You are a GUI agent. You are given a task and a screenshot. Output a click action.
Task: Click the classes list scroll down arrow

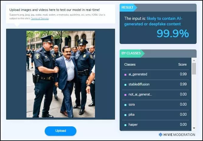pyautogui.click(x=194, y=128)
